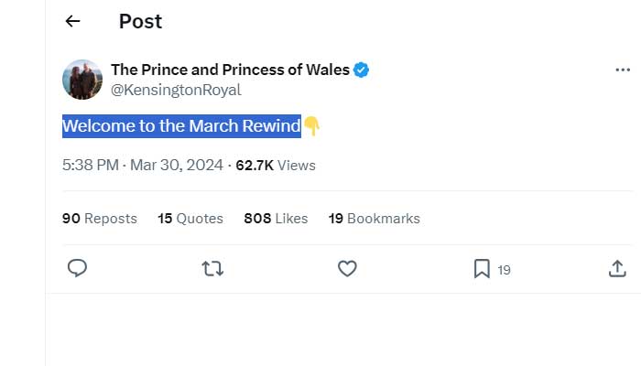Click the Post page heading
Viewport: 641px width, 366px height.
(140, 22)
